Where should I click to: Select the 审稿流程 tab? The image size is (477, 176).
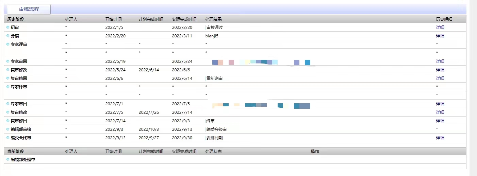29,9
